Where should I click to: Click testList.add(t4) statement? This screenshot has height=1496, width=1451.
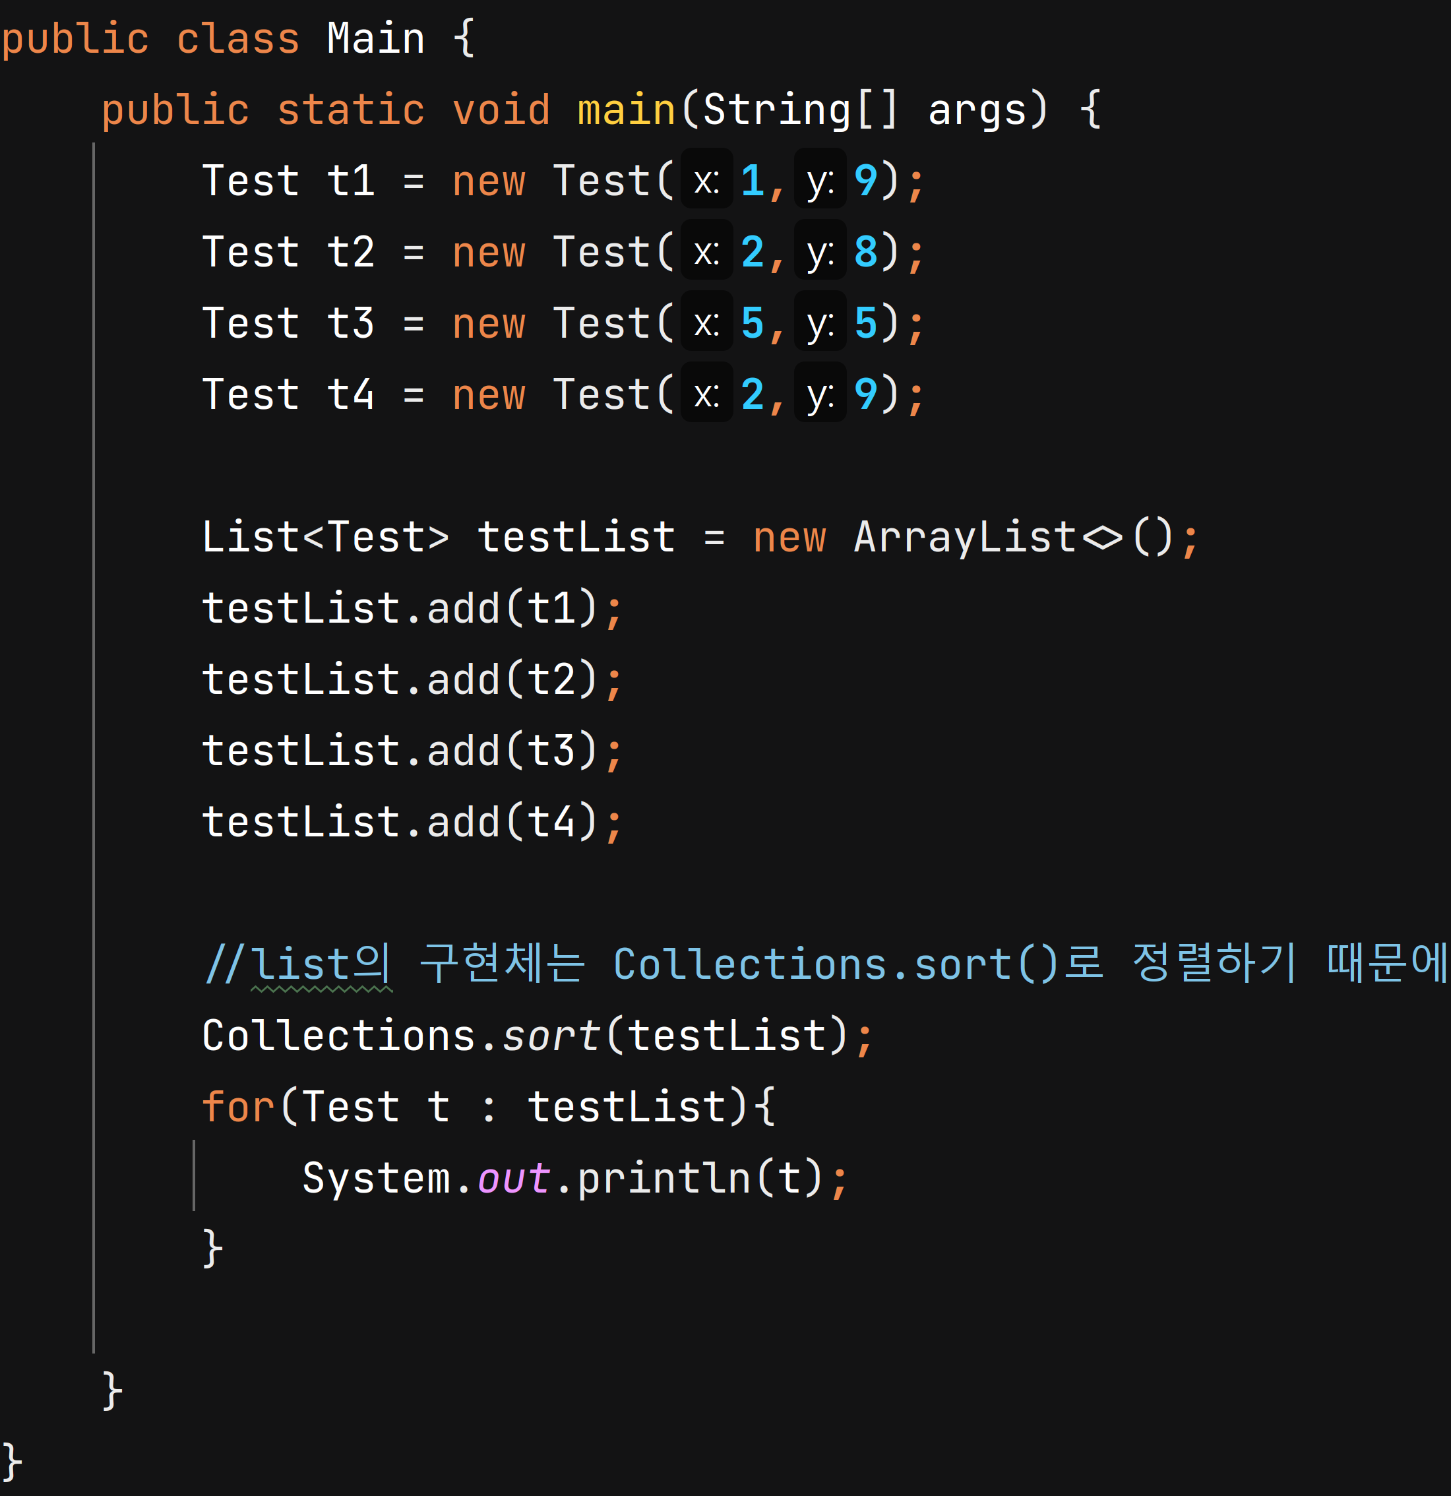(412, 823)
